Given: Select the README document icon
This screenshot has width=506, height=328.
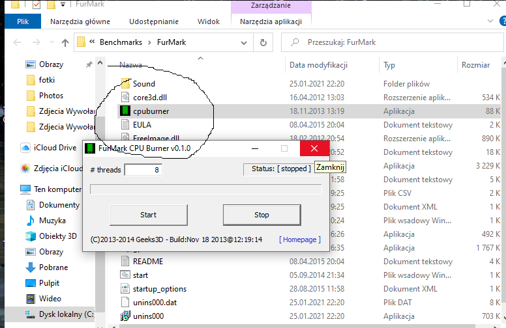Looking at the screenshot, I should 125,261.
